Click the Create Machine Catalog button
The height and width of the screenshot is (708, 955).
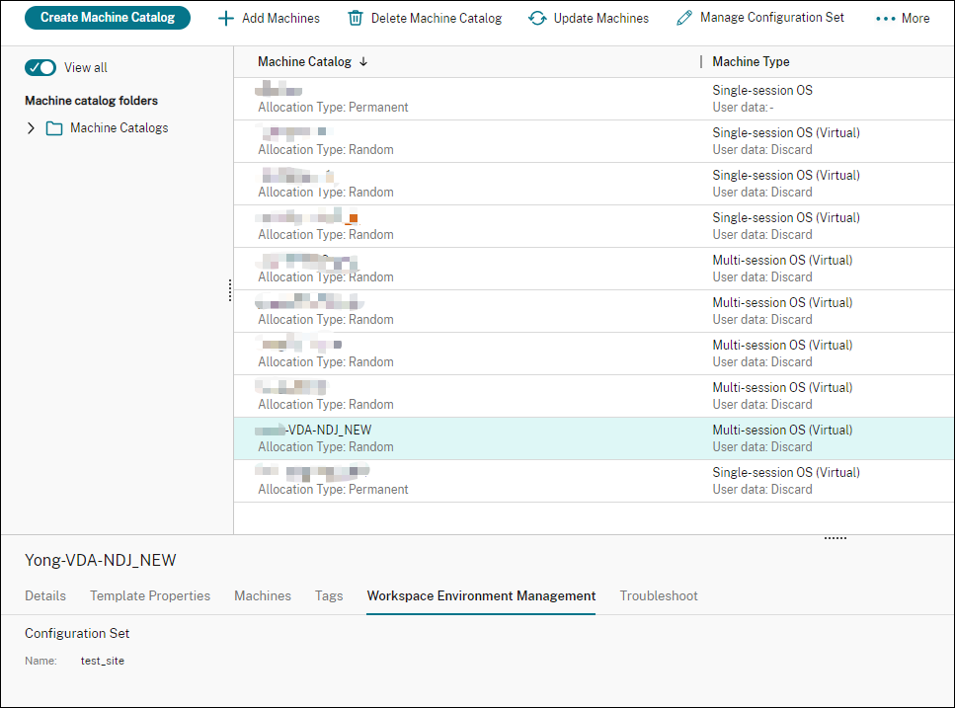(x=108, y=18)
